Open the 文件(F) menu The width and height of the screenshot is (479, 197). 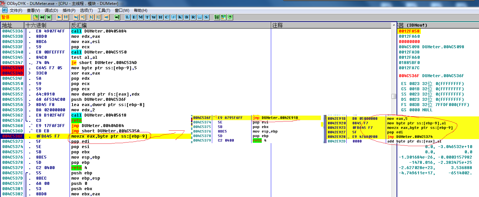pos(16,11)
